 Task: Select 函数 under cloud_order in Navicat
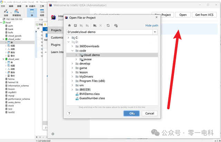click(x=12, y=49)
